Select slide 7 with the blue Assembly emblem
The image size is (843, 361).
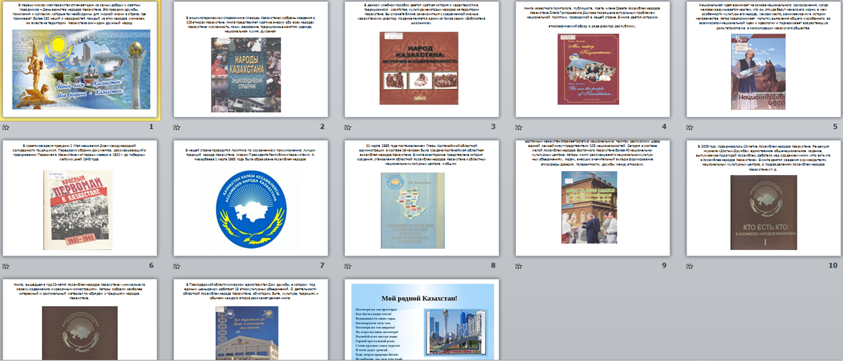pyautogui.click(x=250, y=198)
